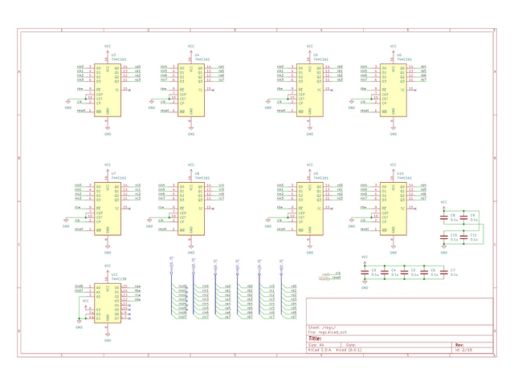This screenshot has width=514, height=385.
Task: Click capacitor C8 near the VCC rail
Action: (444, 217)
